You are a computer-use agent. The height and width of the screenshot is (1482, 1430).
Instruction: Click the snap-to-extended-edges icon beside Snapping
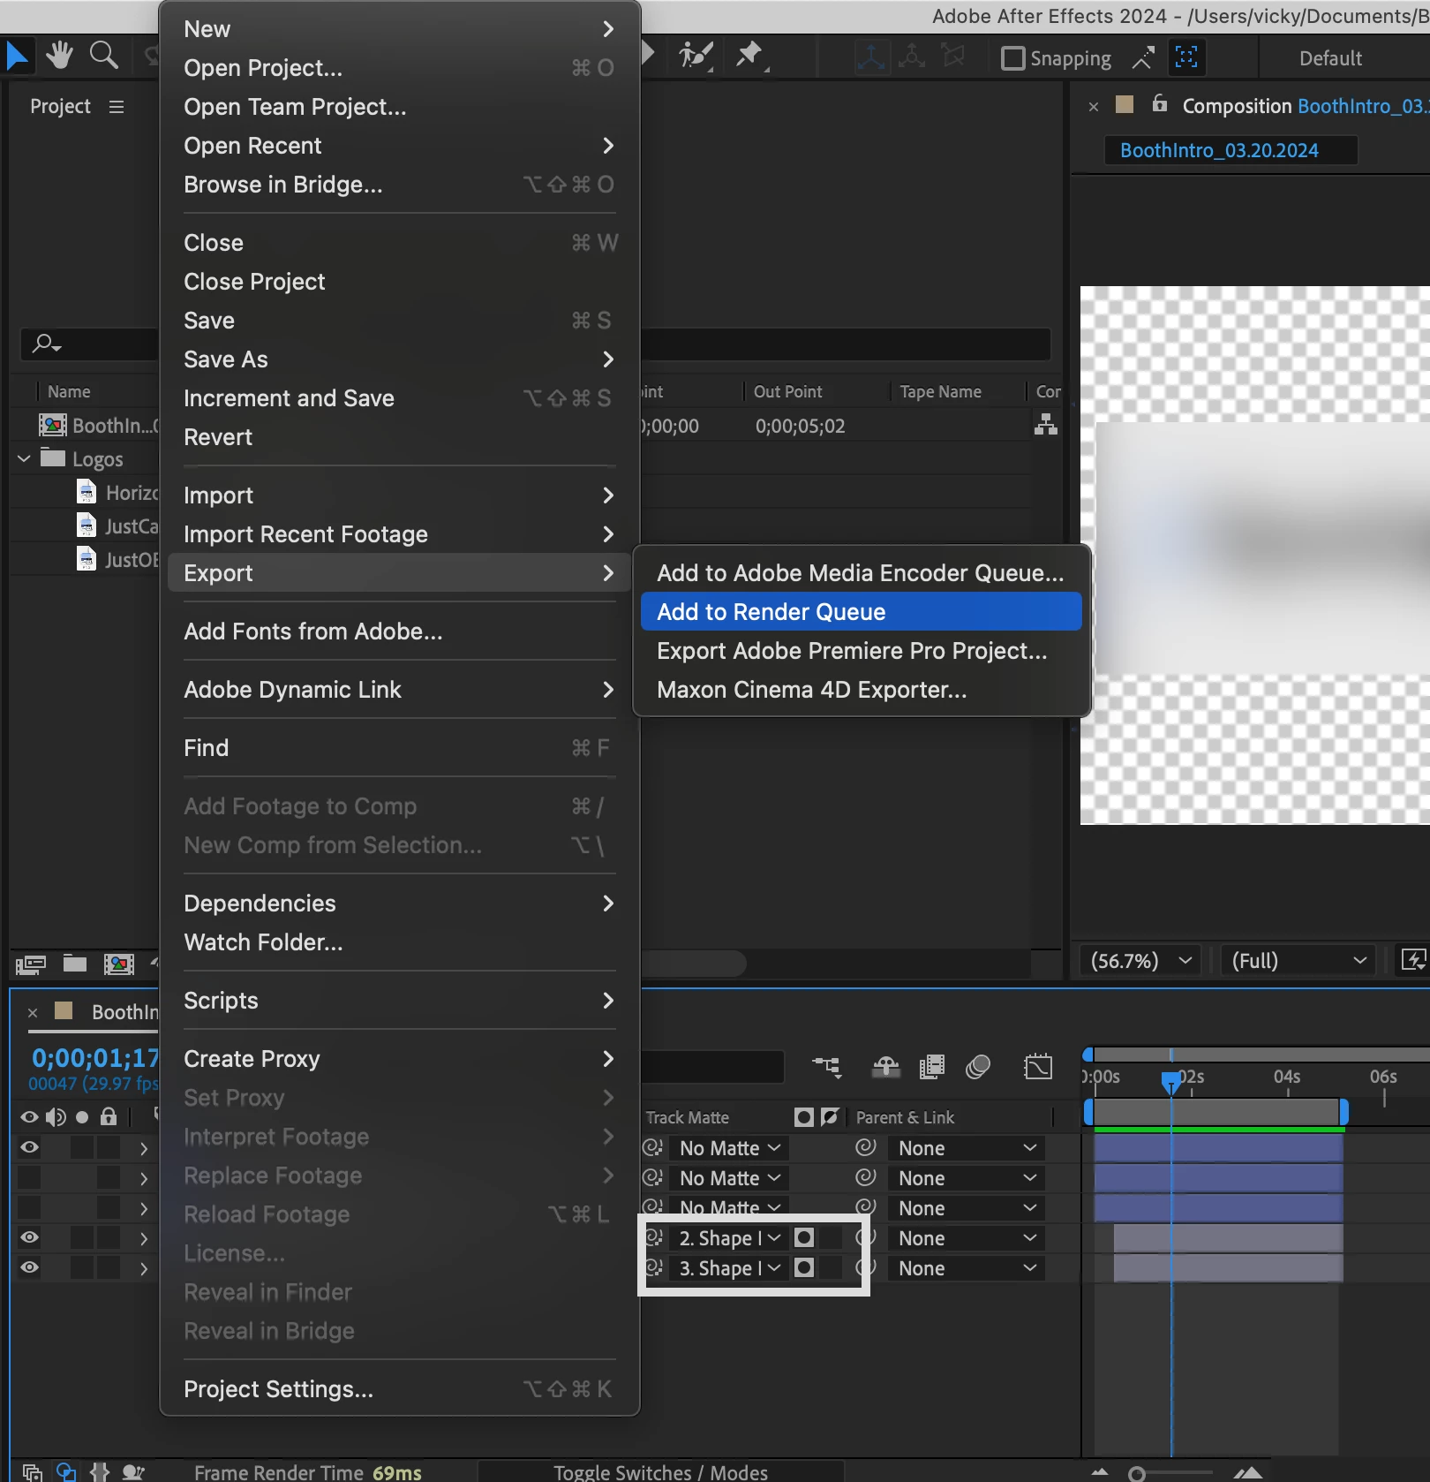click(x=1143, y=58)
